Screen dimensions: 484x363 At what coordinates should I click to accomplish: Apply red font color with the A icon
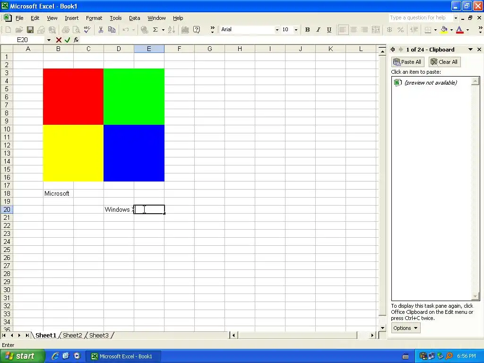pyautogui.click(x=460, y=30)
